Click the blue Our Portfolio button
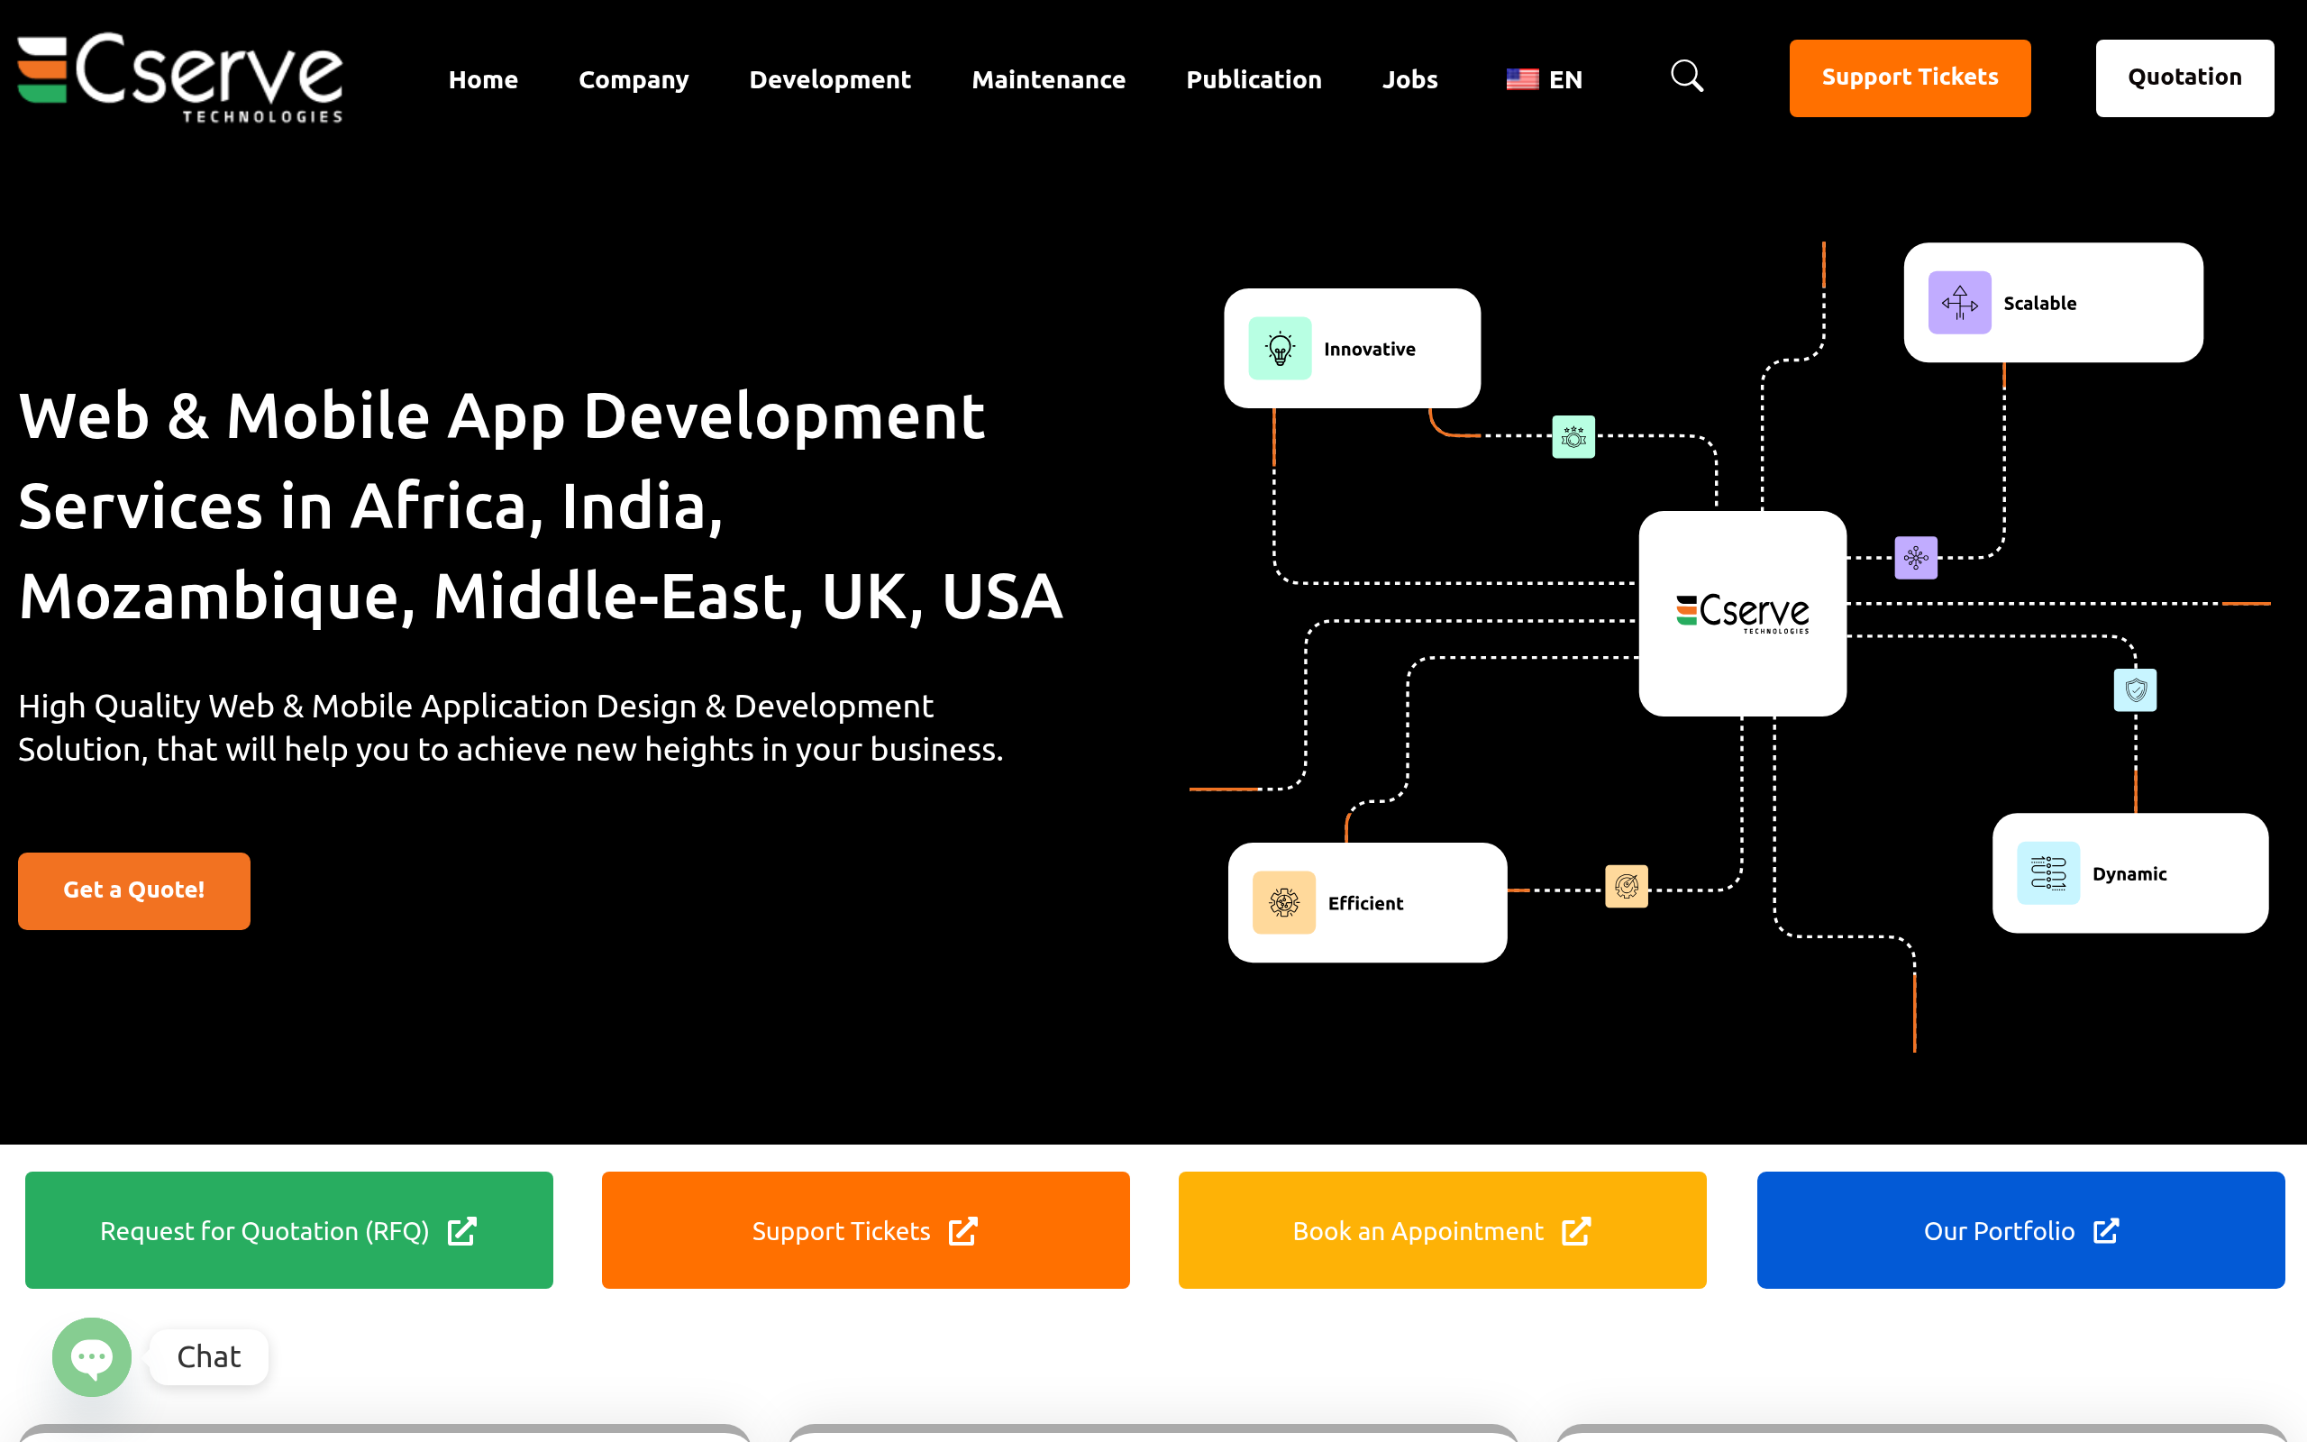Image resolution: width=2307 pixels, height=1442 pixels. (x=2021, y=1229)
